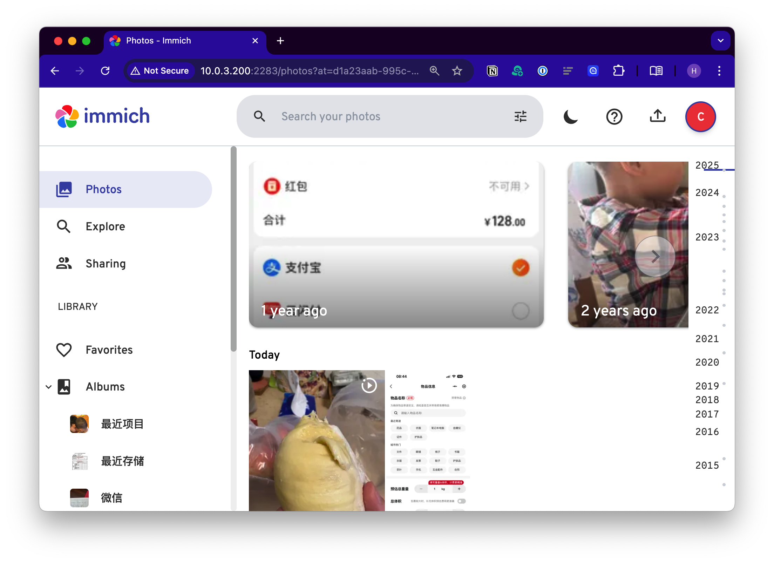Open Sharing in sidebar
The height and width of the screenshot is (563, 774).
pyautogui.click(x=105, y=264)
